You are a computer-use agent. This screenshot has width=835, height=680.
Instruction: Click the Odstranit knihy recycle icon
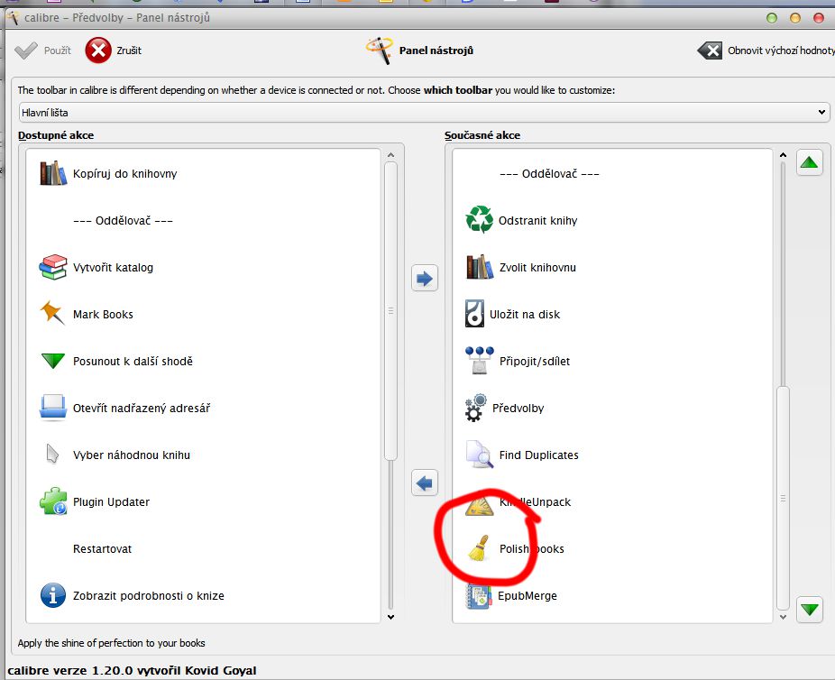point(480,220)
